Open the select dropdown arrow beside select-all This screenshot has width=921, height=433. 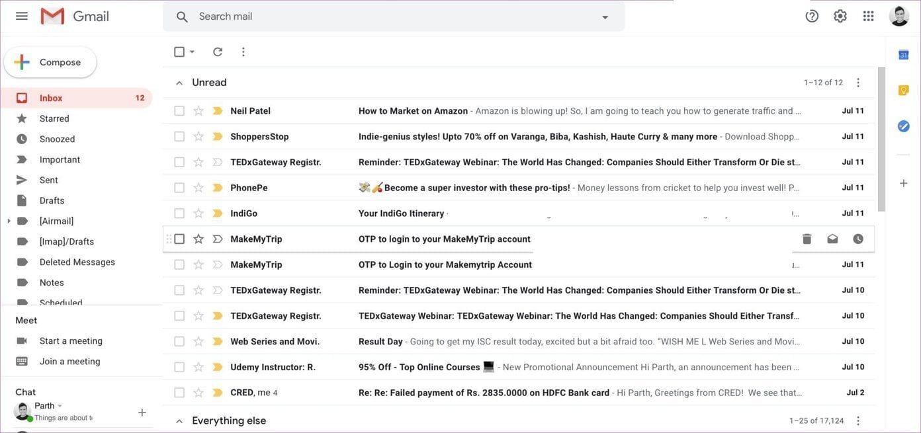point(193,52)
